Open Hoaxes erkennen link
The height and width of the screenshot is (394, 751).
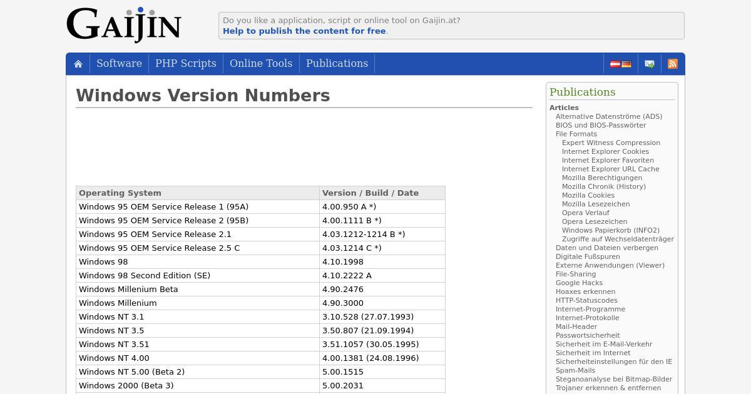(585, 291)
